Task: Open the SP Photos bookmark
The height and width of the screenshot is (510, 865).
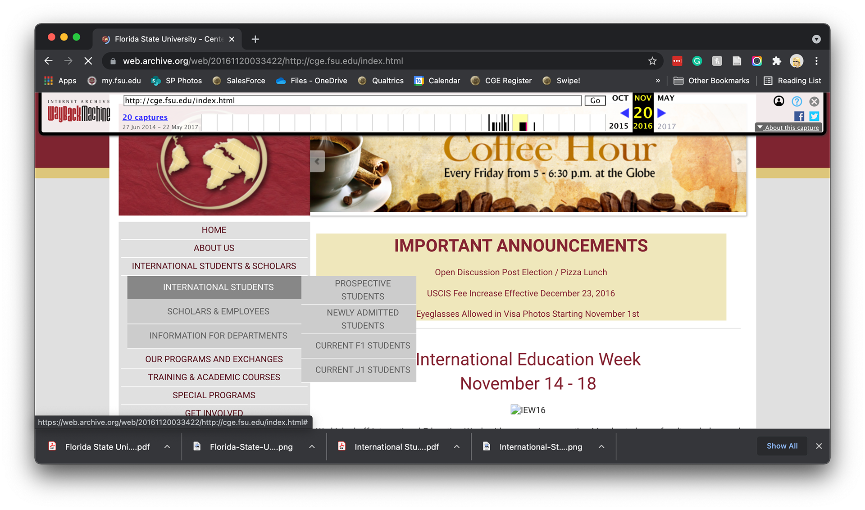Action: point(177,81)
